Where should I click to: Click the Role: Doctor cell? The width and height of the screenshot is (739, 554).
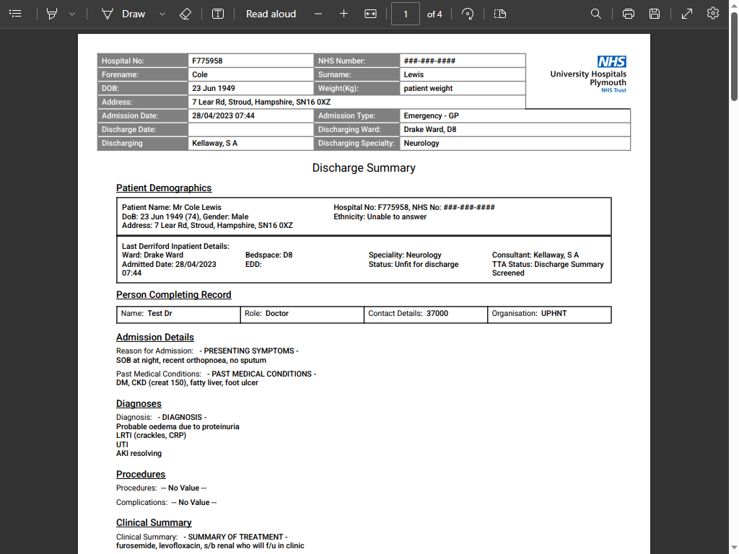click(302, 315)
